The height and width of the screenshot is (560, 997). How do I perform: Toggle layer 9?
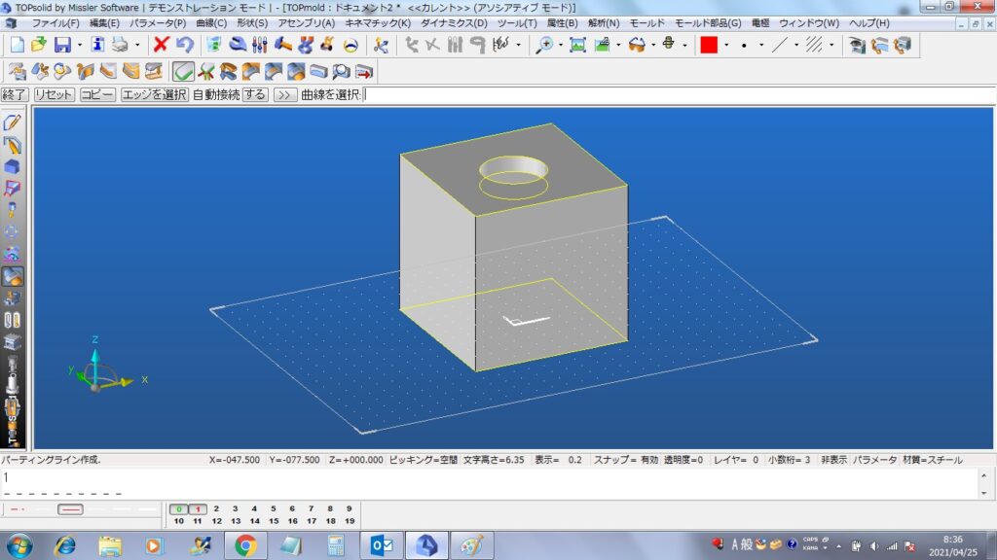[350, 508]
